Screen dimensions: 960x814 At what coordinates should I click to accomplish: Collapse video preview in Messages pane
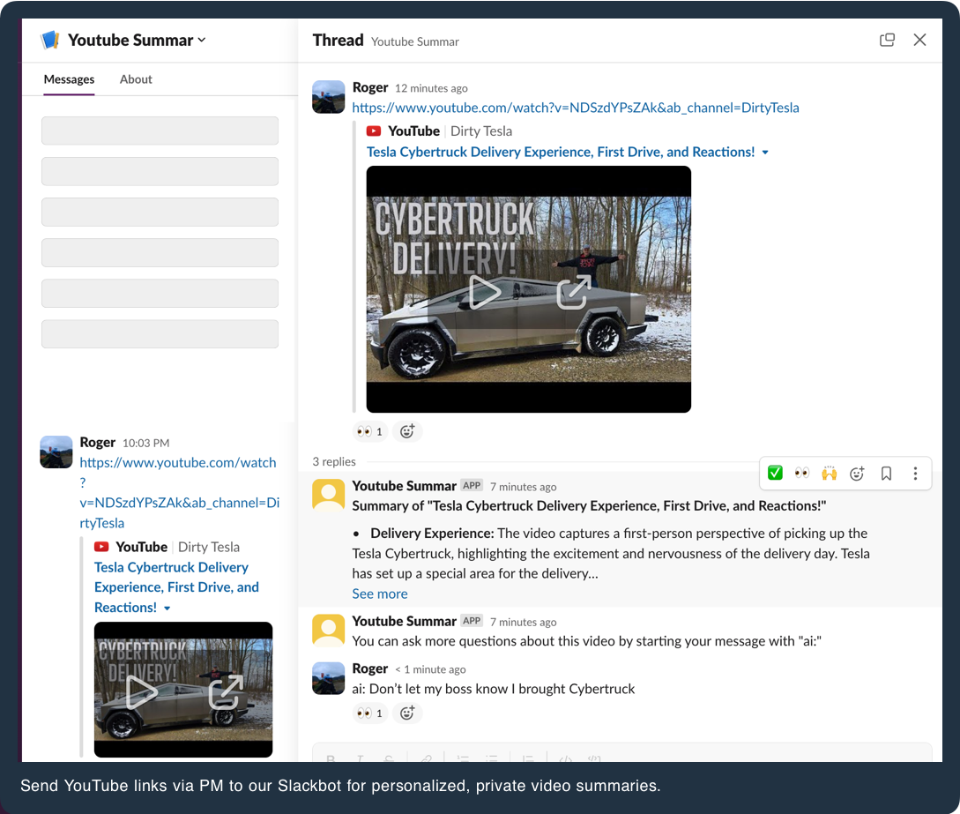(167, 609)
